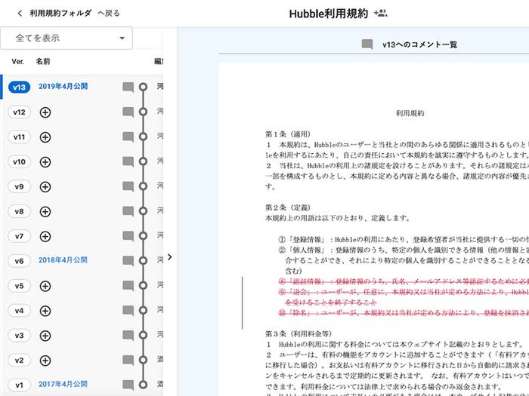Open comments for version v2

[x=128, y=361]
